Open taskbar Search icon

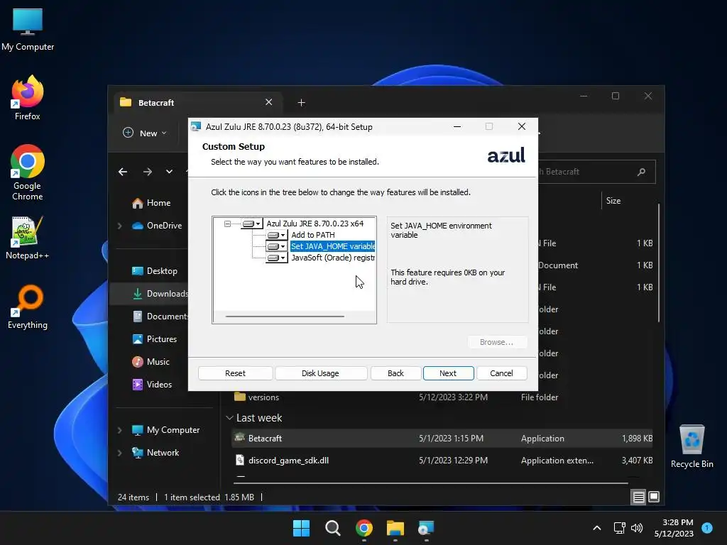point(332,528)
